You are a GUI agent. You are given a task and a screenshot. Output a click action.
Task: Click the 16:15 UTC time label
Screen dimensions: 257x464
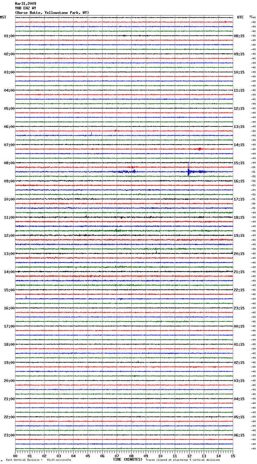point(239,181)
